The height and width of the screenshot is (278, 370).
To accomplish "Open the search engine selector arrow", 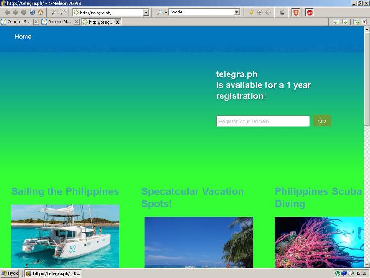I will [166, 13].
